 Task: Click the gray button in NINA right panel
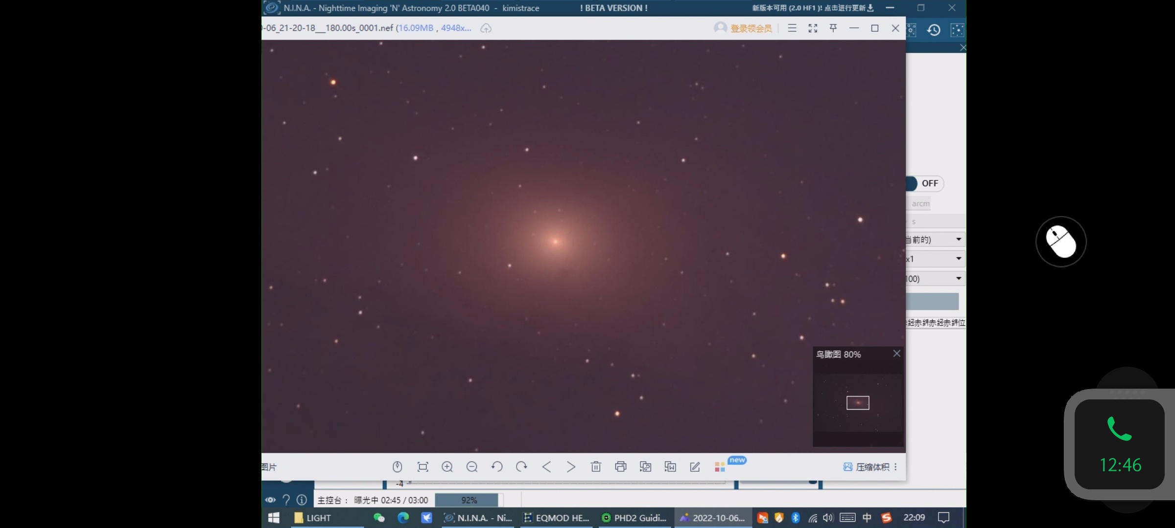[932, 301]
